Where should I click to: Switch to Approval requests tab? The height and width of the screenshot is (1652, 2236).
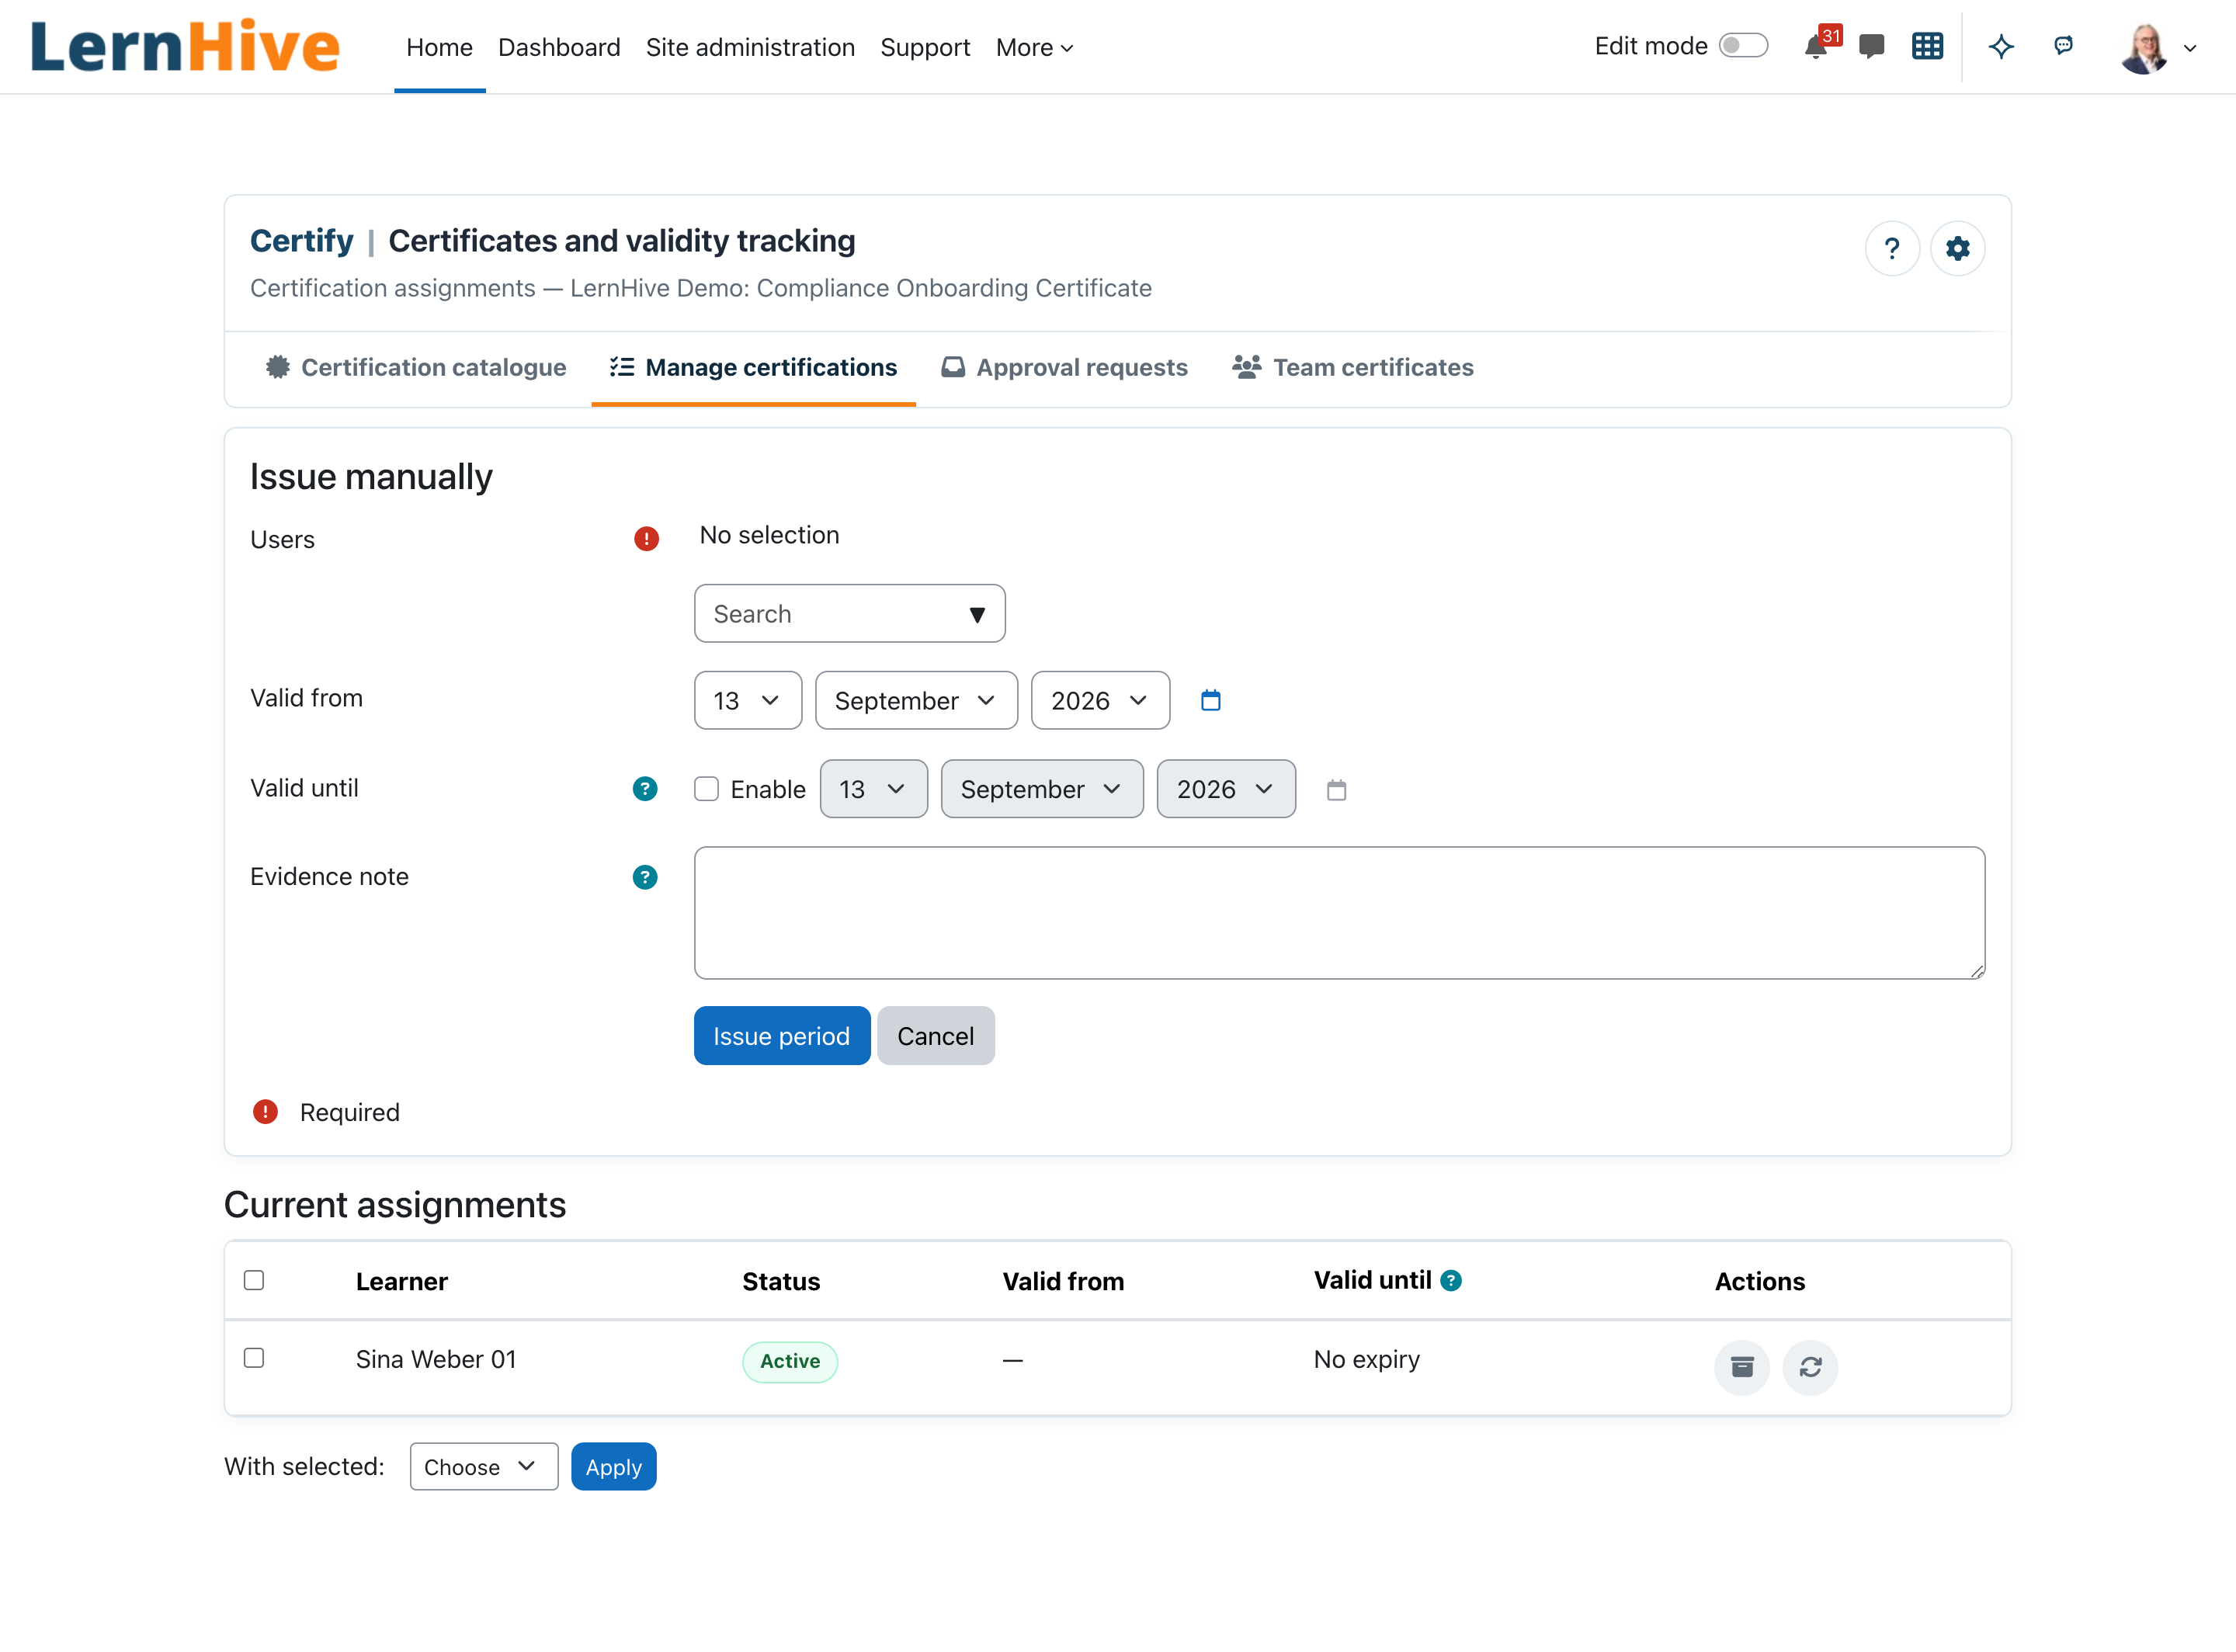(1064, 367)
